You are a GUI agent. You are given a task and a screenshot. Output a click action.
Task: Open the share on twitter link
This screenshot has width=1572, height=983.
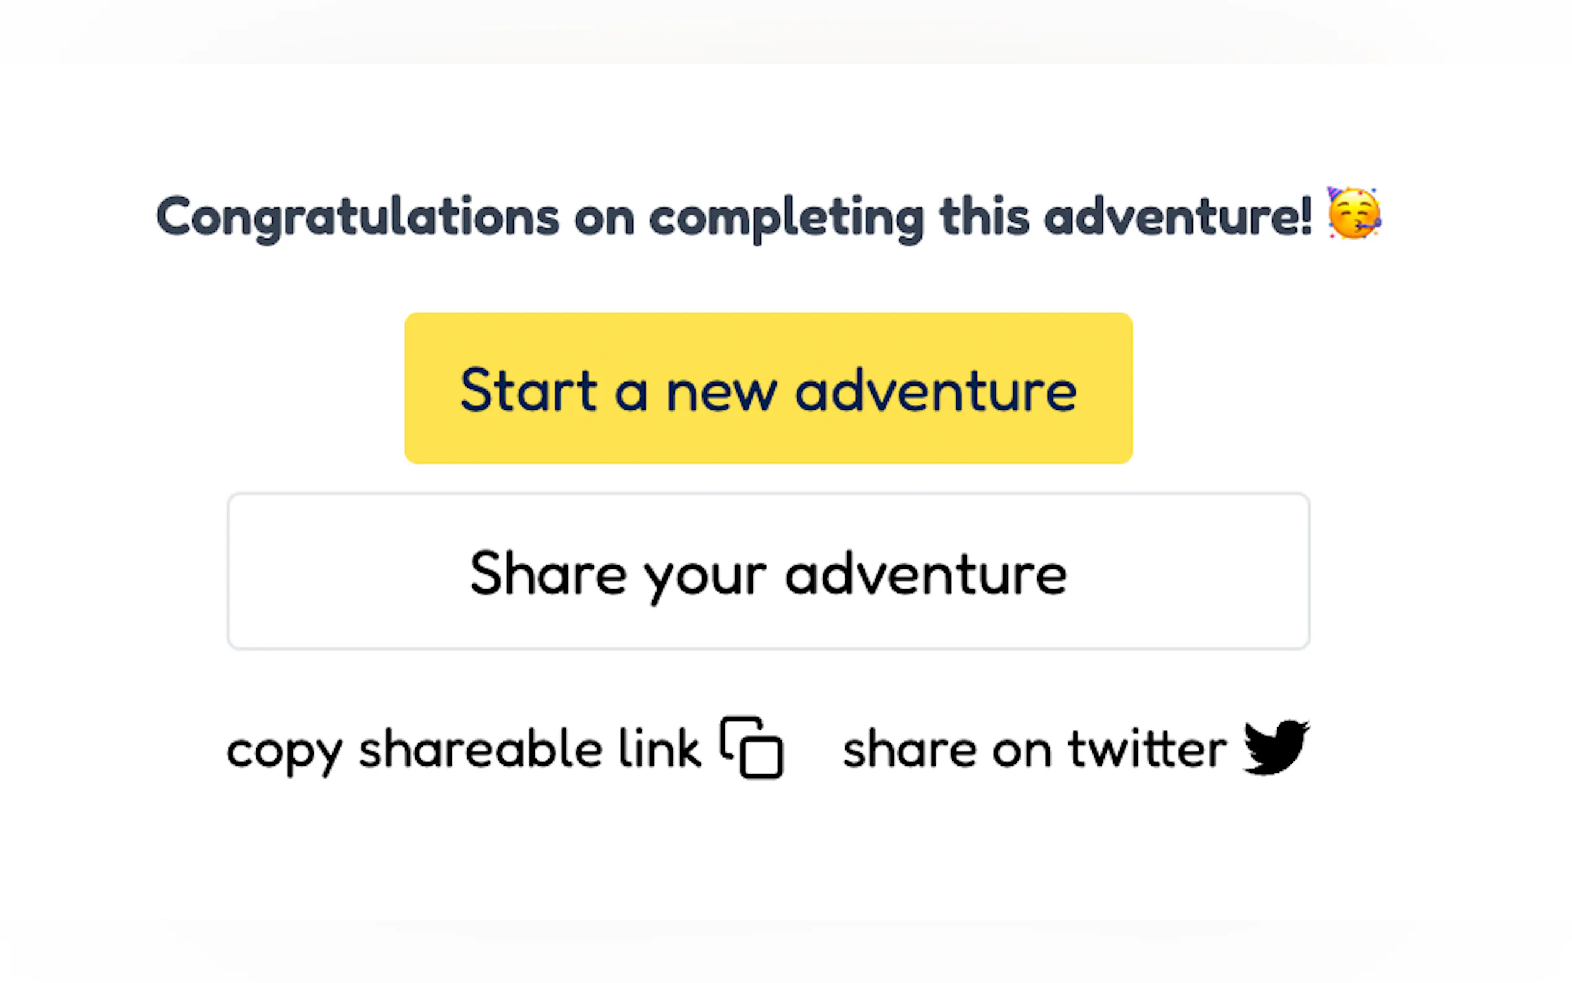(1034, 750)
